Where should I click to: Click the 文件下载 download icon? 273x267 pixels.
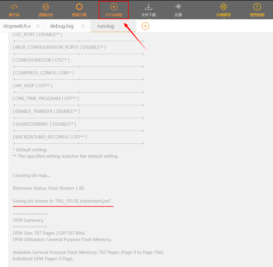(148, 7)
